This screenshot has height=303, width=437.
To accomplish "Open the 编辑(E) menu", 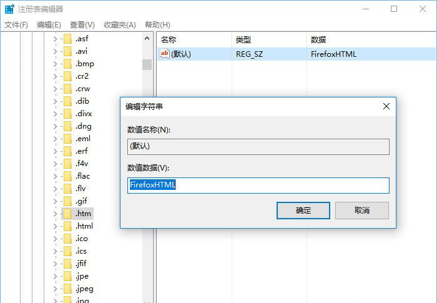I will [x=49, y=25].
